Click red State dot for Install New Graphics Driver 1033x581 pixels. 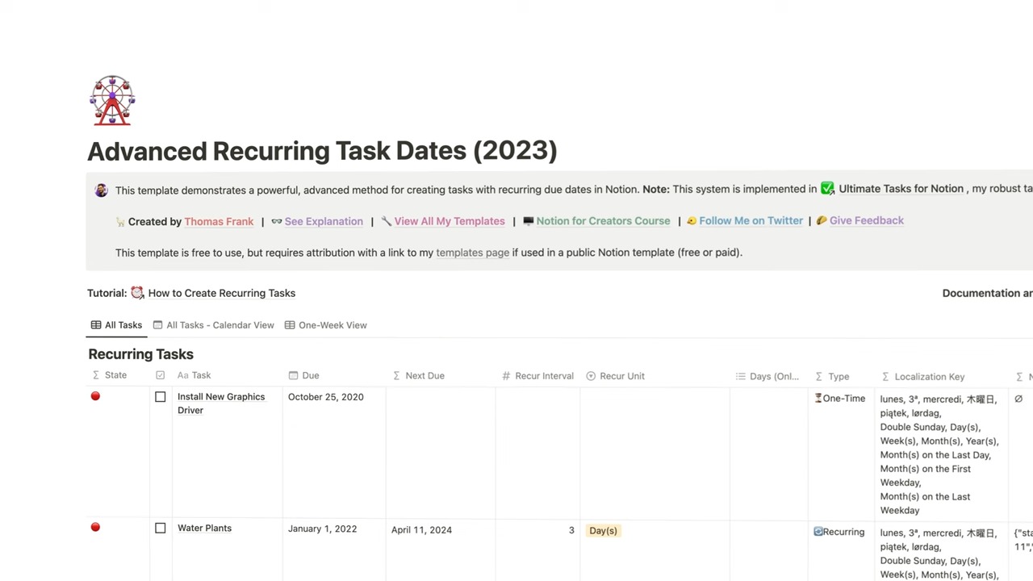coord(95,396)
